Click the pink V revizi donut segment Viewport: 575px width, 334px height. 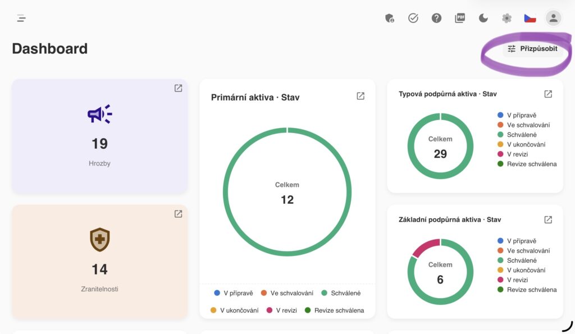[426, 247]
